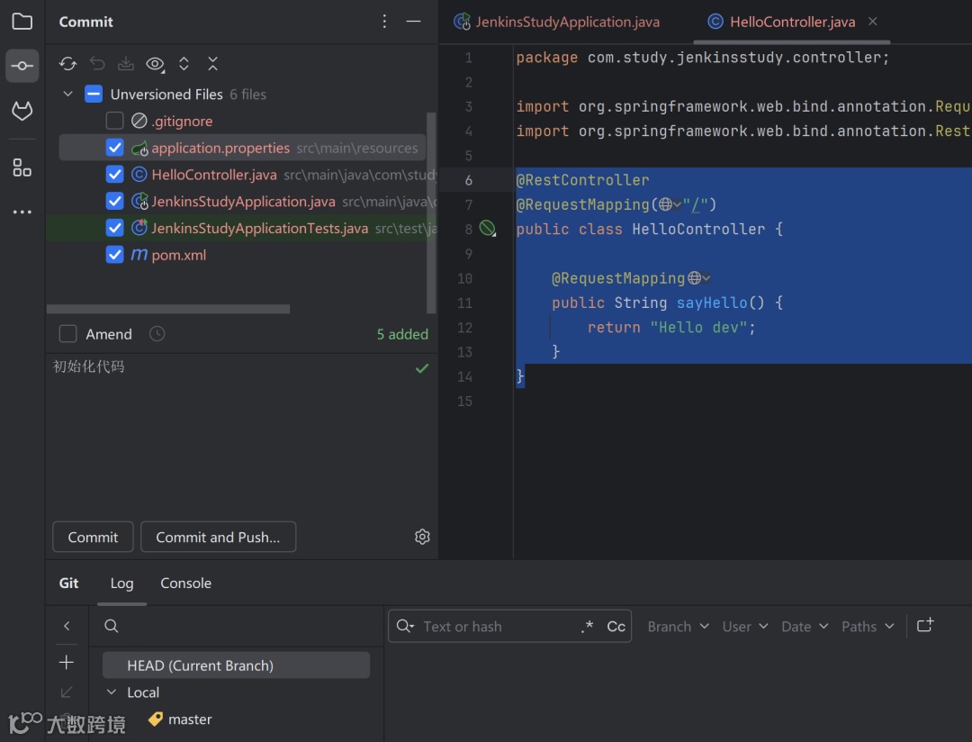Open More tool windows ellipsis

tap(22, 212)
